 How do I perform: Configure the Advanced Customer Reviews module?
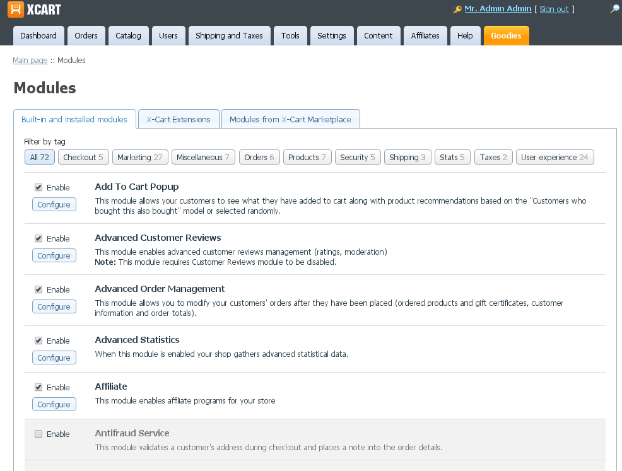pos(54,256)
